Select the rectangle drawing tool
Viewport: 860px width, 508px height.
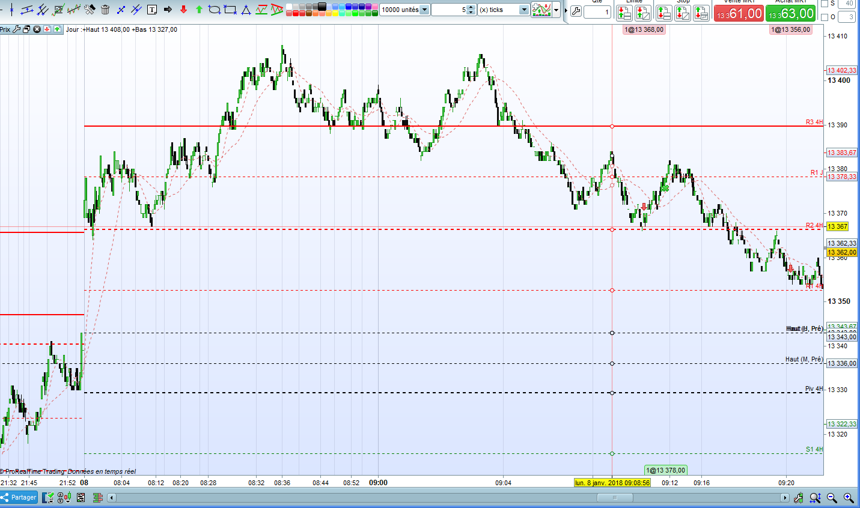point(230,10)
